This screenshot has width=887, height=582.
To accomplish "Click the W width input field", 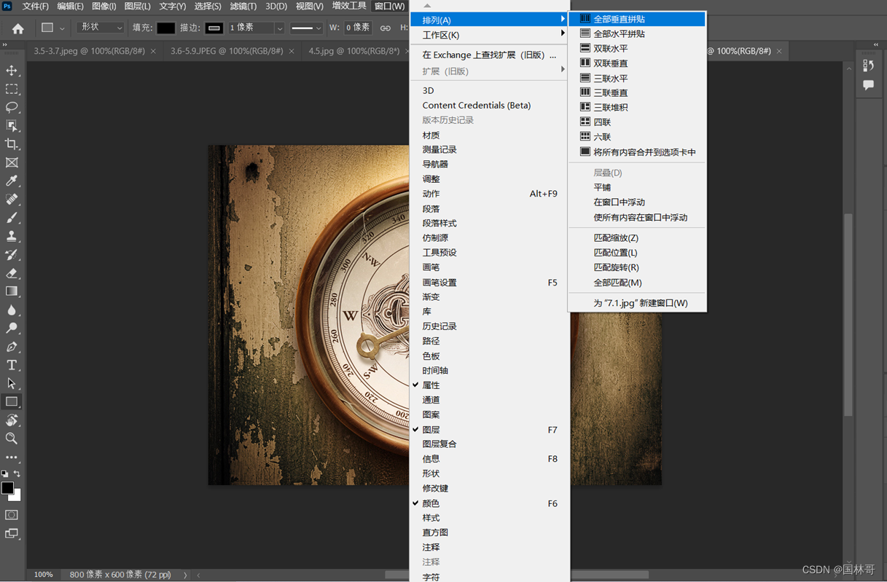I will (358, 28).
